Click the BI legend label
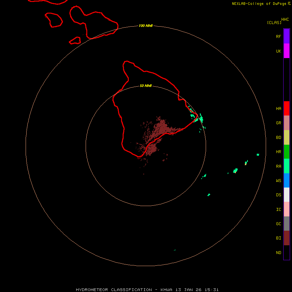 pyautogui.click(x=278, y=238)
